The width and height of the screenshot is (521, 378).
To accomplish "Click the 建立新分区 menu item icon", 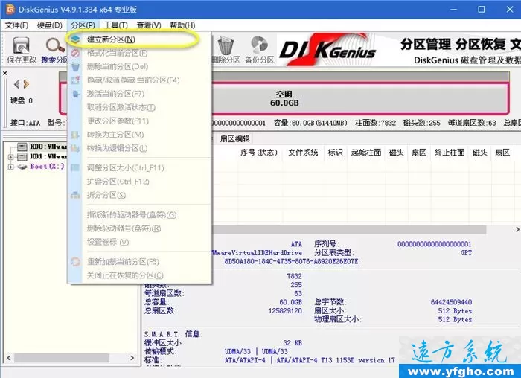I will pyautogui.click(x=75, y=39).
